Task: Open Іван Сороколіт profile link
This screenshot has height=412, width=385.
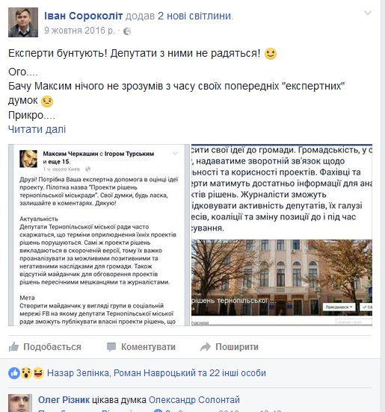Action: point(84,16)
